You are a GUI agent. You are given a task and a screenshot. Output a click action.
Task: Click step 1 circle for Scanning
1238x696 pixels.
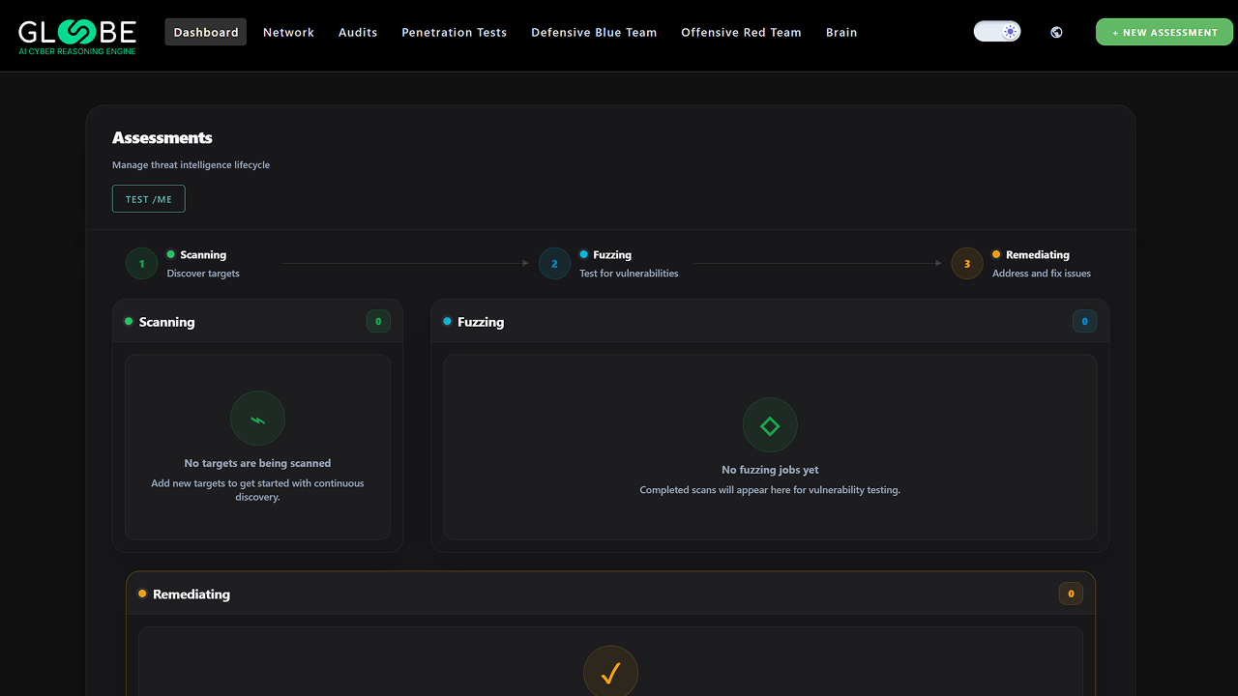[141, 264]
